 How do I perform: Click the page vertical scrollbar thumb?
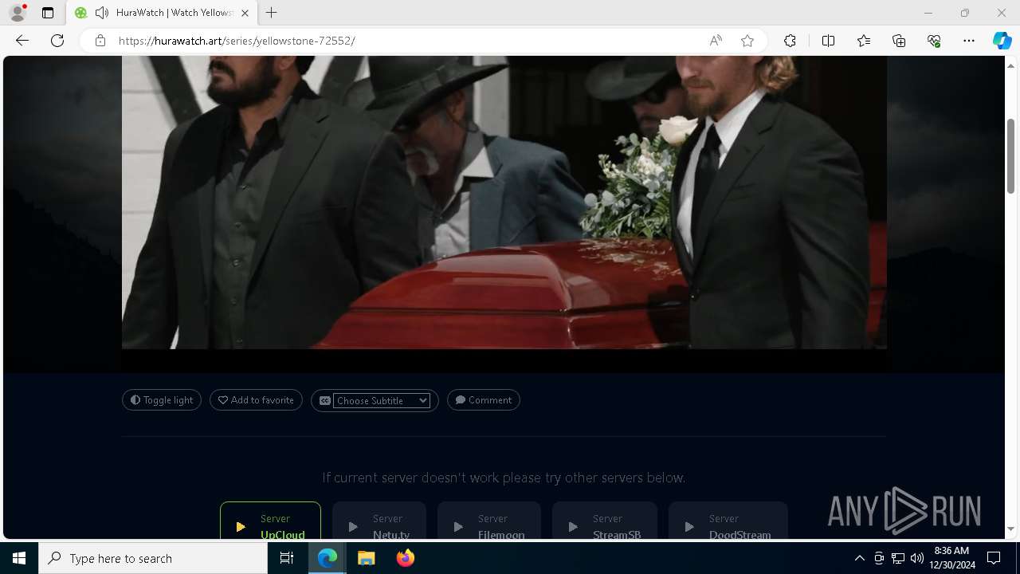point(1010,155)
